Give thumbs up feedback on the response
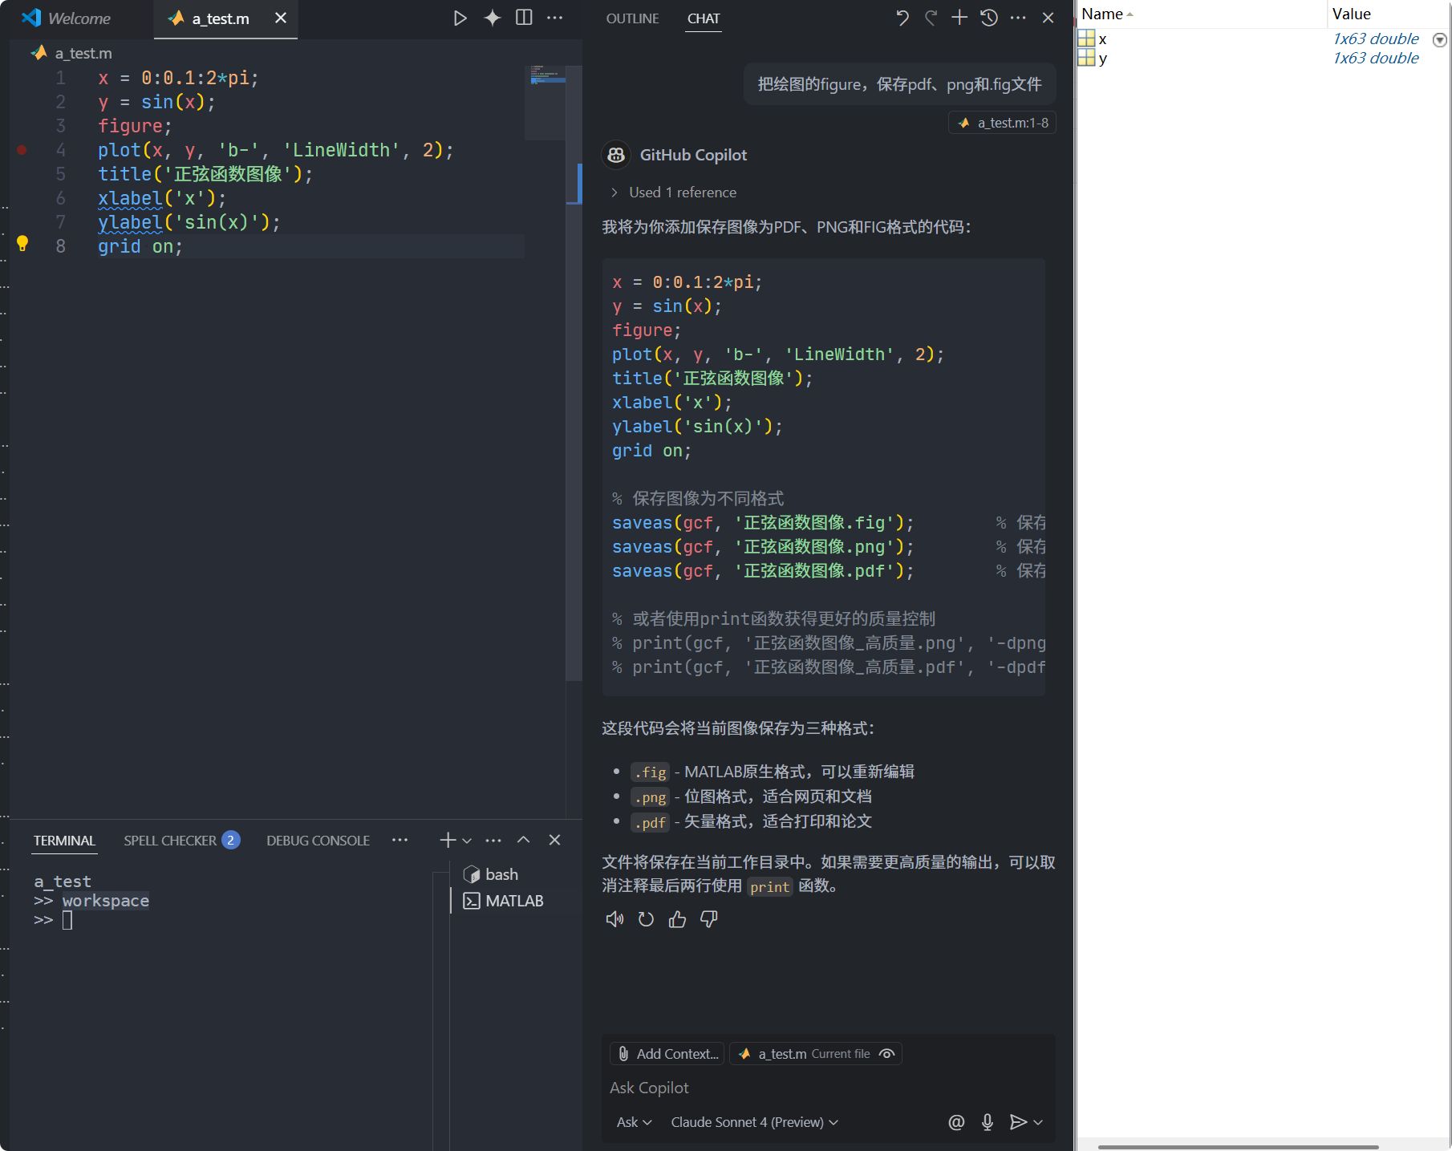Screen dimensions: 1452x1151 [676, 919]
